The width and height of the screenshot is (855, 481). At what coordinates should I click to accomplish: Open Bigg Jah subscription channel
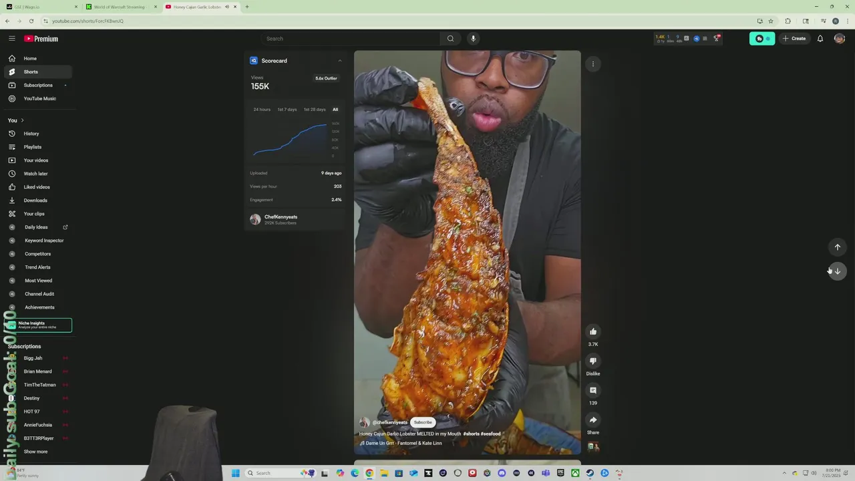tap(37, 358)
